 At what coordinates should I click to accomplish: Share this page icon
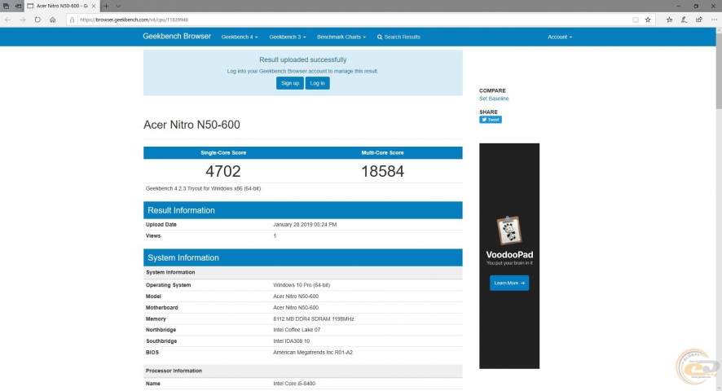[699, 20]
